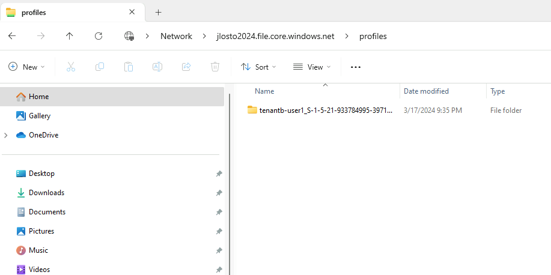Click the File folder type cell
The height and width of the screenshot is (275, 551).
[x=506, y=110]
